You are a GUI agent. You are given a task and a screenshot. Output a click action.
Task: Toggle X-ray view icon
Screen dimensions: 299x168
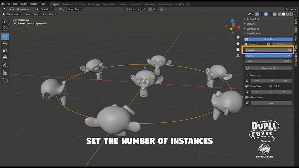pyautogui.click(x=275, y=14)
